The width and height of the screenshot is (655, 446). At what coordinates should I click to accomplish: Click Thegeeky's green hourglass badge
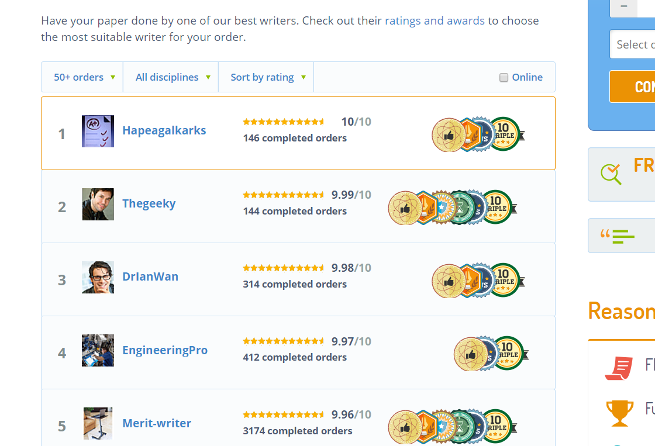point(462,208)
